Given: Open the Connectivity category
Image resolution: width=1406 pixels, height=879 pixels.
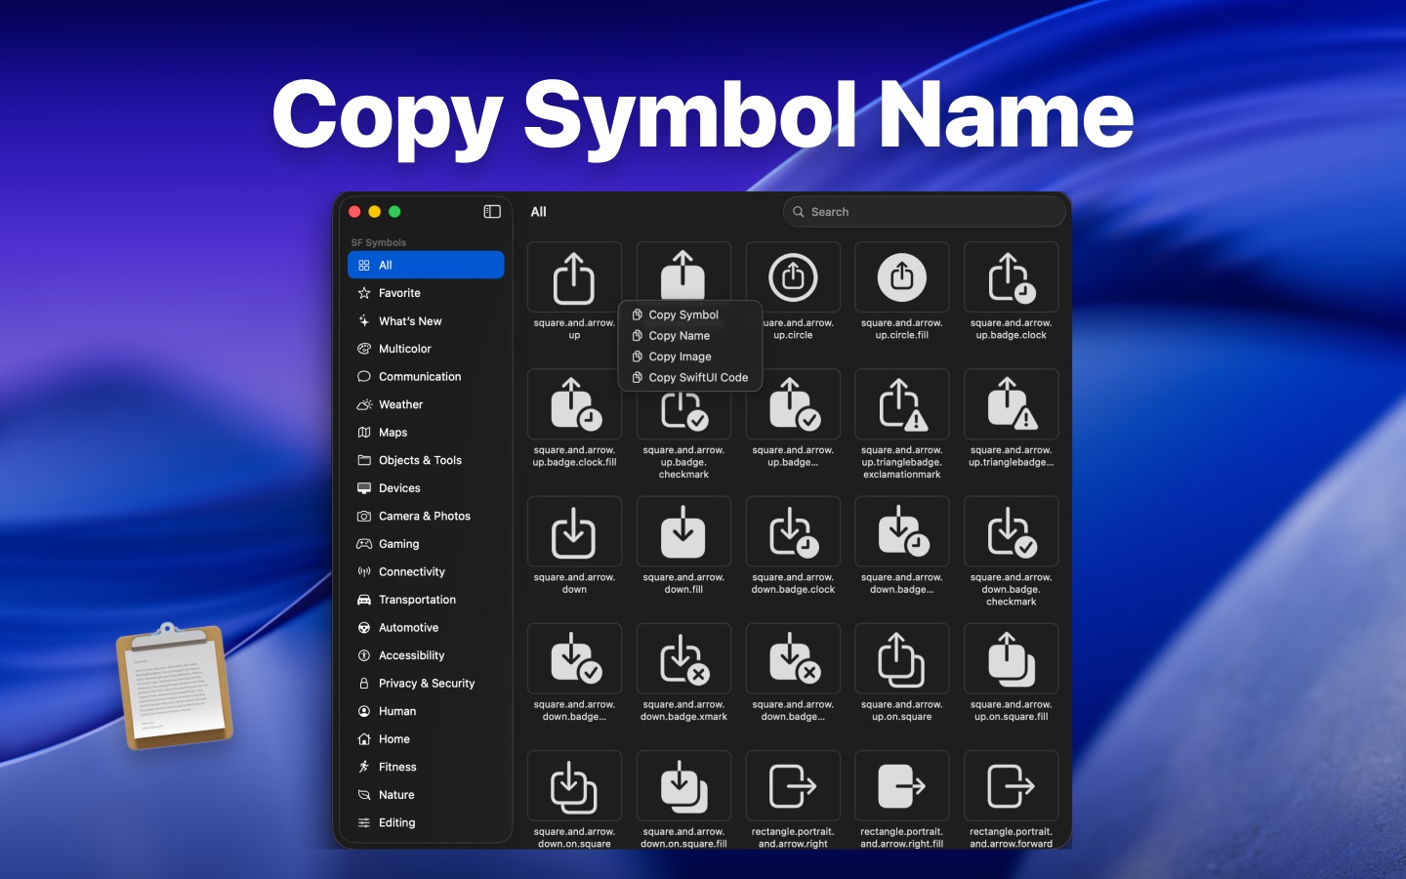Looking at the screenshot, I should coord(426,571).
